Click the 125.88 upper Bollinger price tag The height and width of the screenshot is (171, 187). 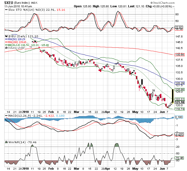pyautogui.click(x=180, y=89)
